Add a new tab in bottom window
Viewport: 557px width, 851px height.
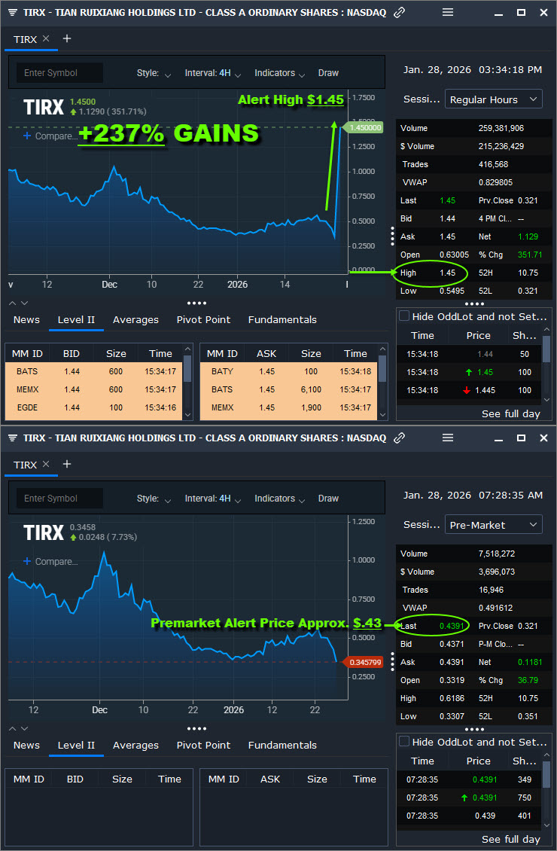coord(67,464)
